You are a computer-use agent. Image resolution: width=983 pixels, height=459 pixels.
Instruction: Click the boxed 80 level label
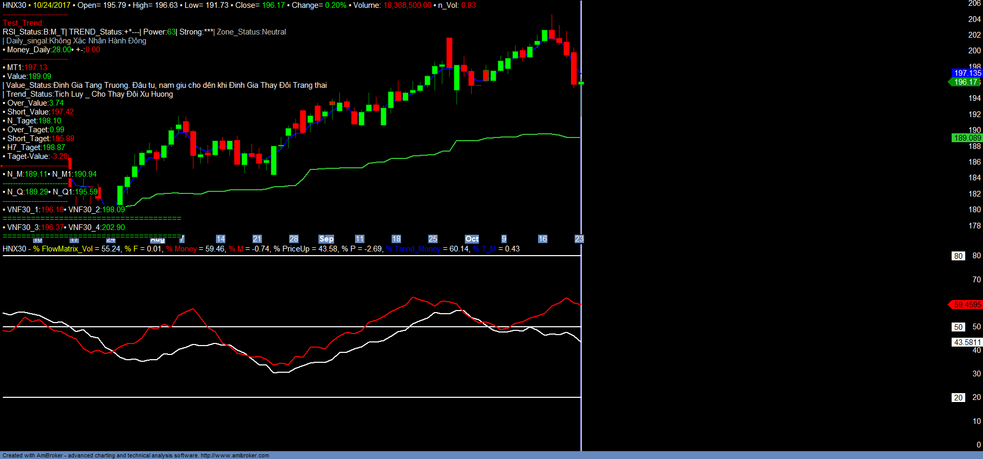click(958, 256)
